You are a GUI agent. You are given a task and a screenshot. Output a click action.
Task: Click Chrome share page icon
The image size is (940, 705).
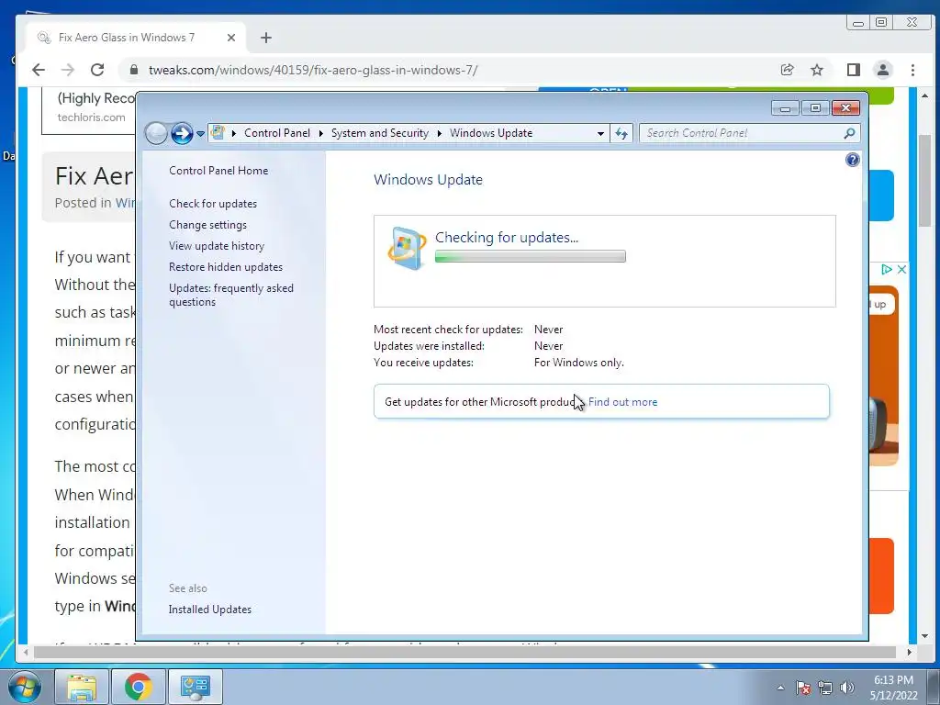(x=787, y=70)
